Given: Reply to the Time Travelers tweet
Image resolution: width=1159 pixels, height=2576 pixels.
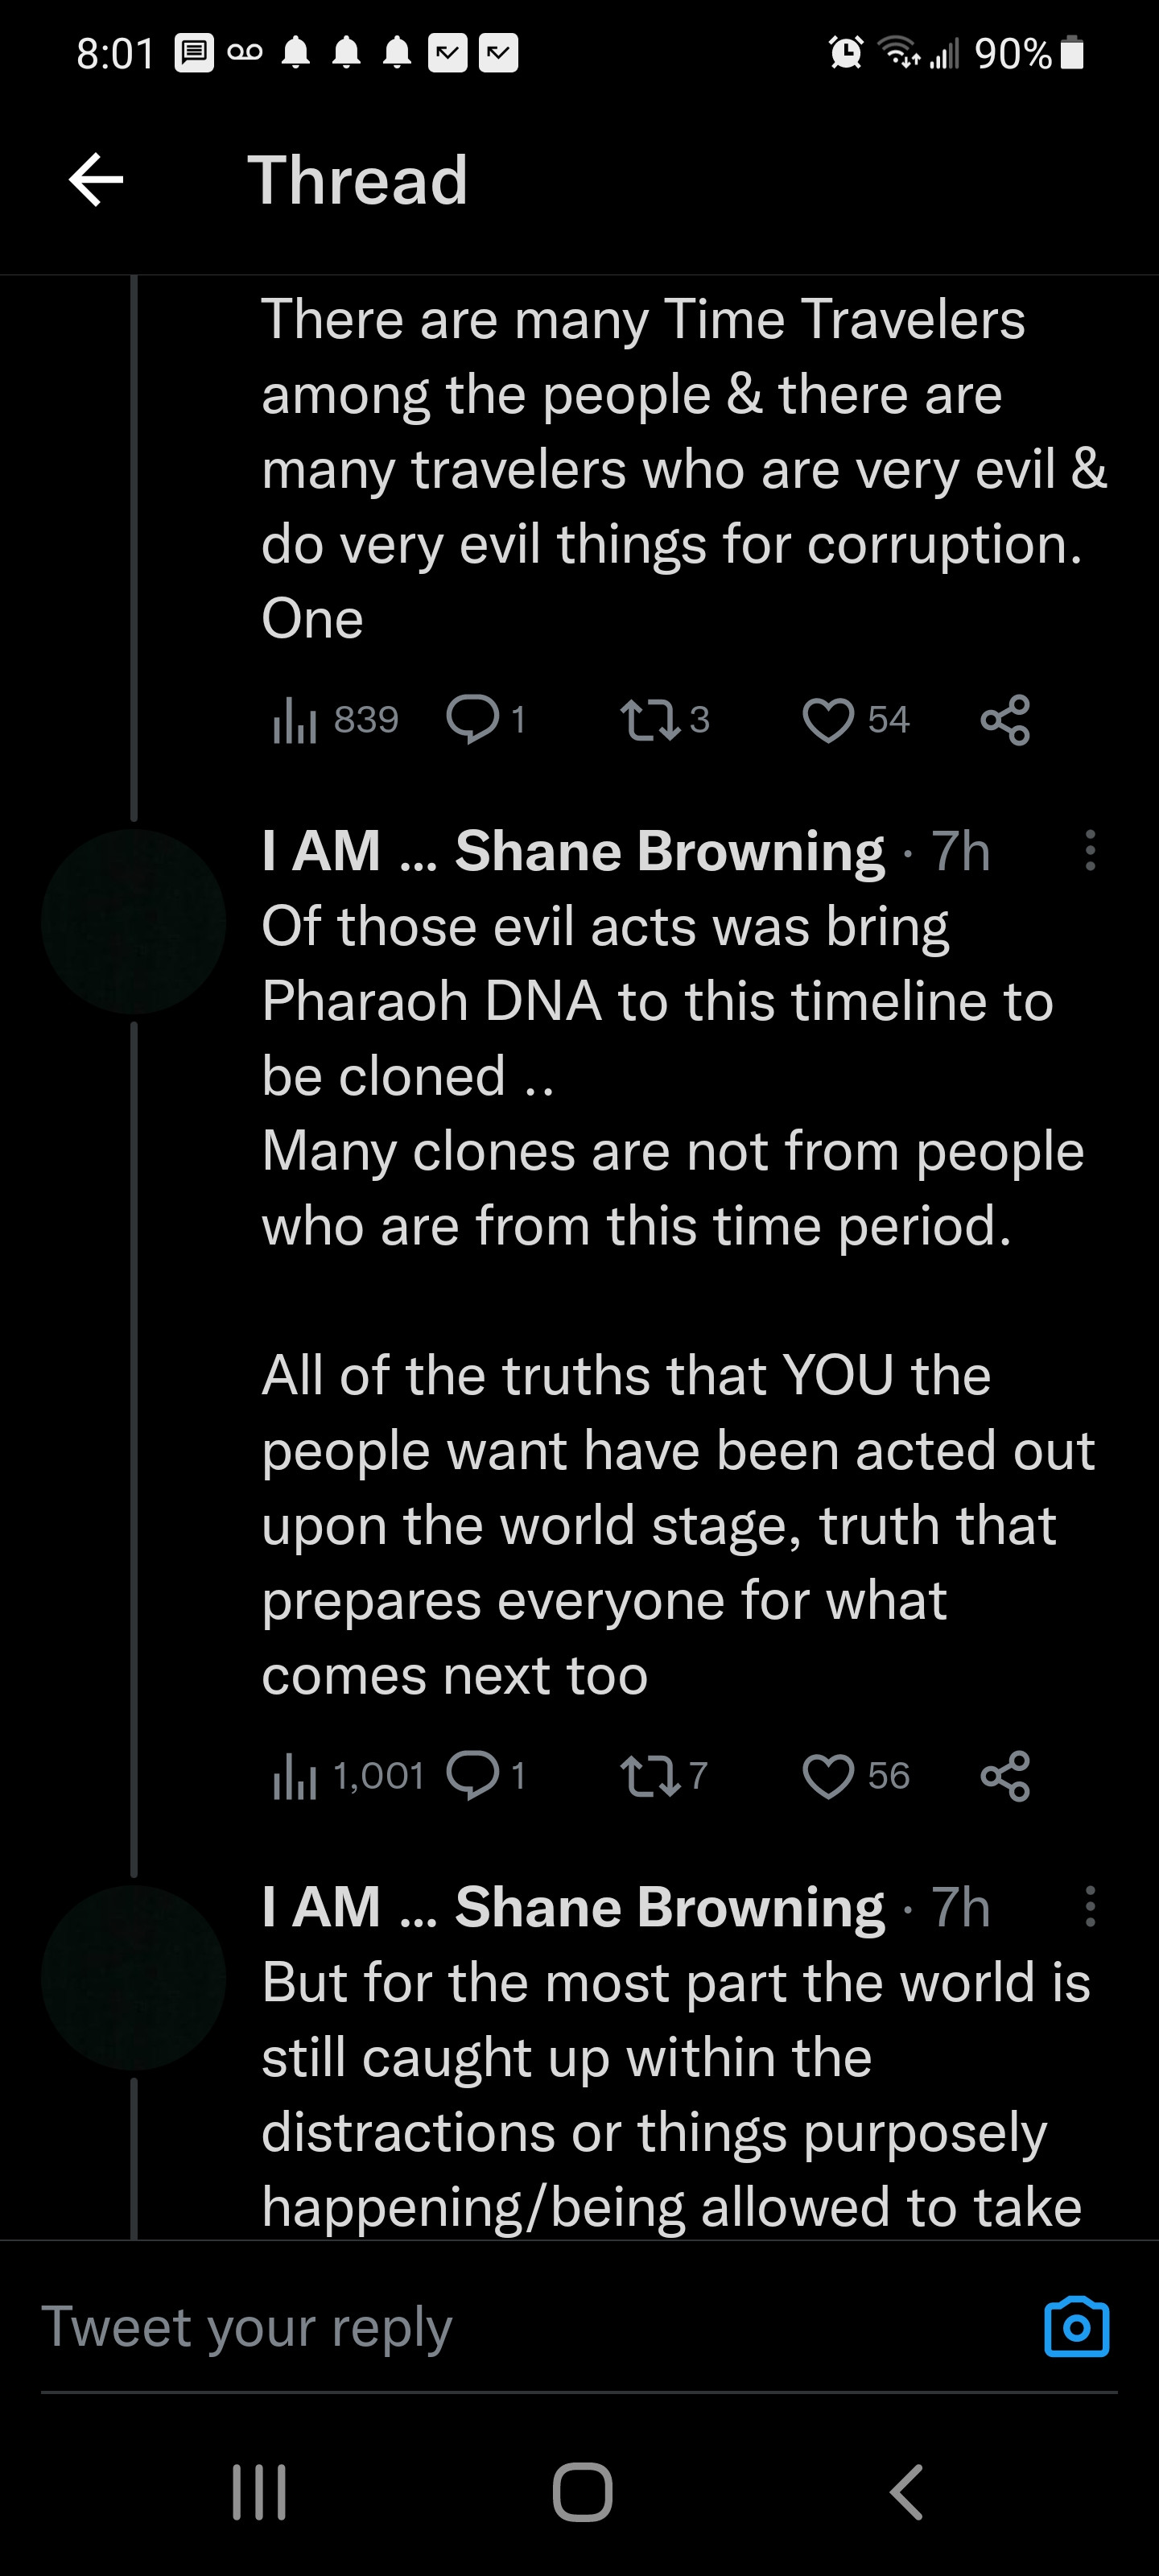Looking at the screenshot, I should 472,720.
